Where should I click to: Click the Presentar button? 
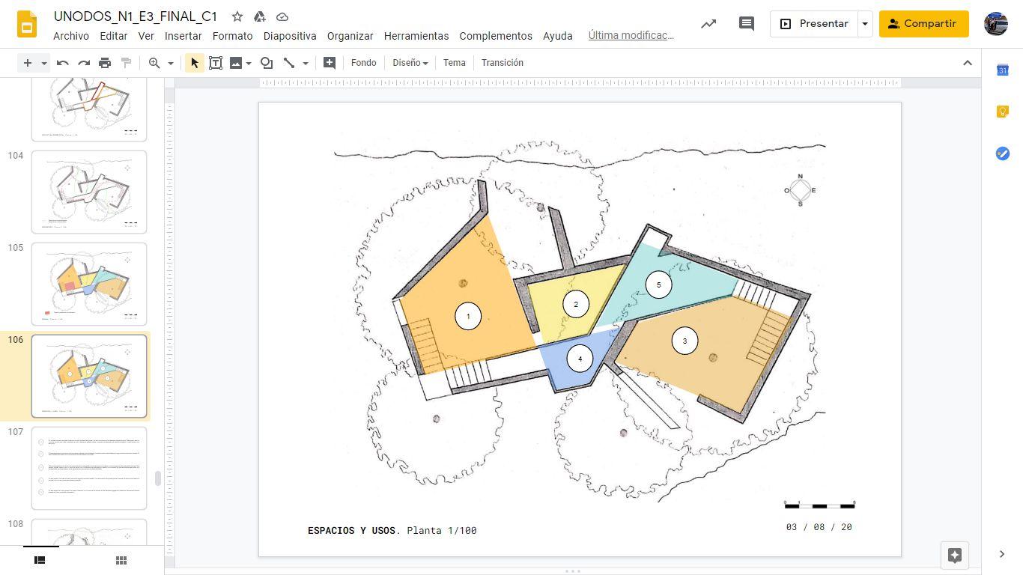pos(814,24)
